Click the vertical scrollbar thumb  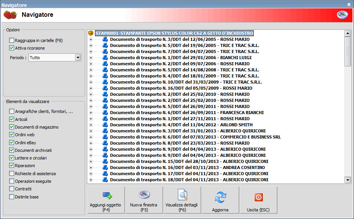coord(348,52)
